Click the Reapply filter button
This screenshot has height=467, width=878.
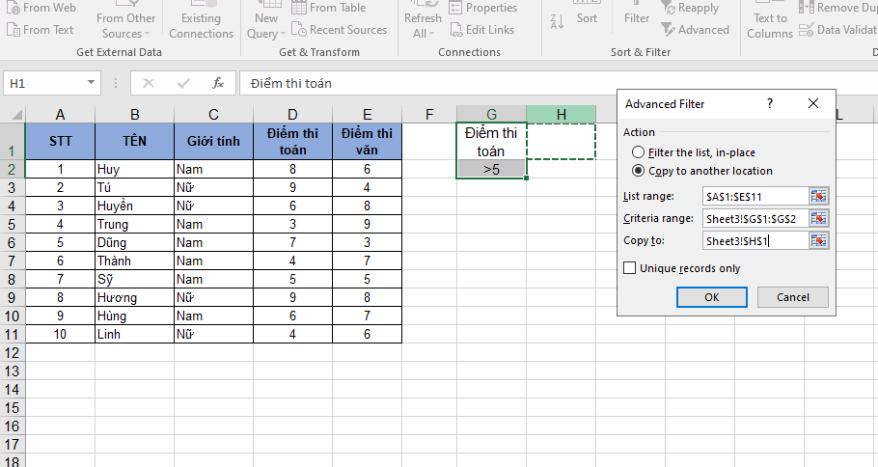click(690, 8)
